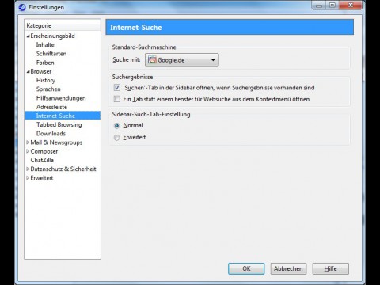The height and width of the screenshot is (285, 380).
Task: Expand the Datenschutz & Sicherheit category
Action: (x=28, y=169)
